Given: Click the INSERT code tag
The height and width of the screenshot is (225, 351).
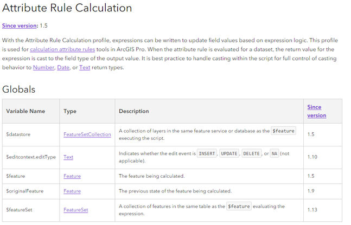Looking at the screenshot, I should (x=207, y=153).
